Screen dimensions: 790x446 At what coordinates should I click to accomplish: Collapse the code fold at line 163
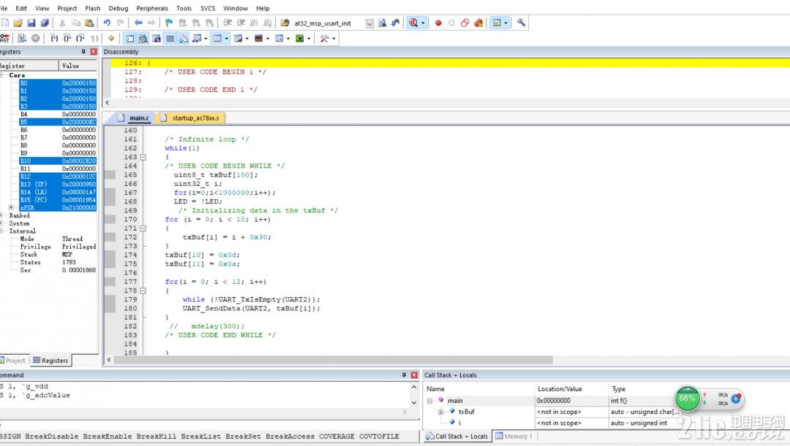pyautogui.click(x=143, y=157)
